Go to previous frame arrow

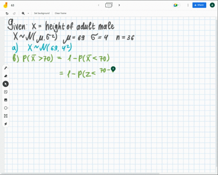(99, 5)
